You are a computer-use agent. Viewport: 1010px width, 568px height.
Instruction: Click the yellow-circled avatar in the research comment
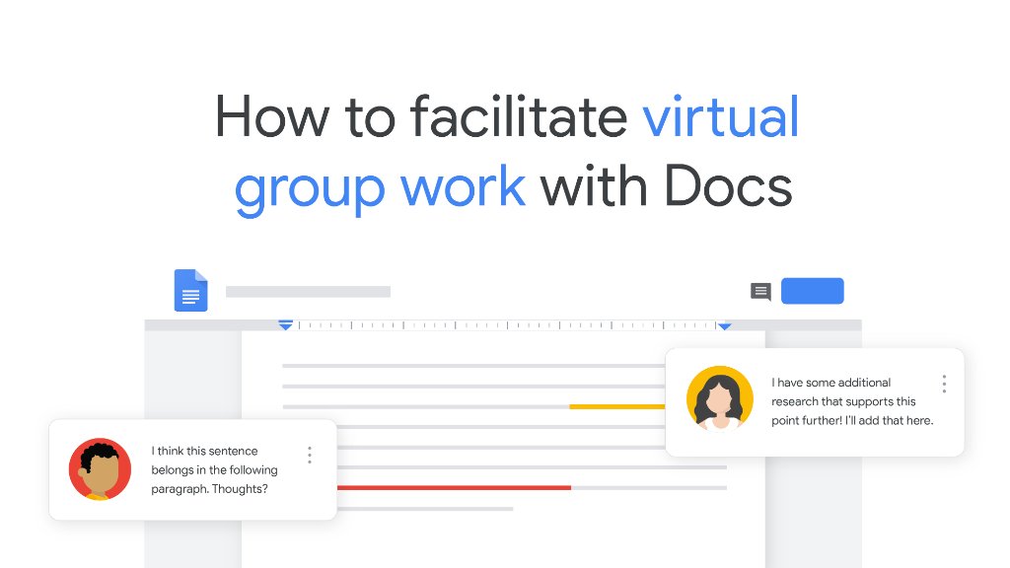click(x=719, y=397)
